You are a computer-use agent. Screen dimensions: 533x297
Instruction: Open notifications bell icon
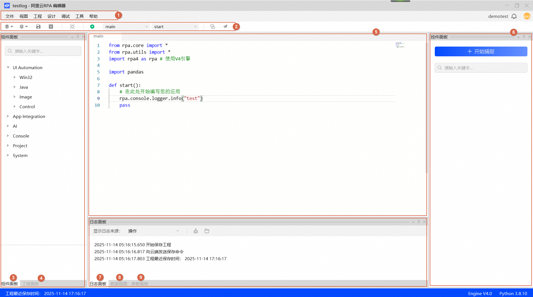click(514, 16)
